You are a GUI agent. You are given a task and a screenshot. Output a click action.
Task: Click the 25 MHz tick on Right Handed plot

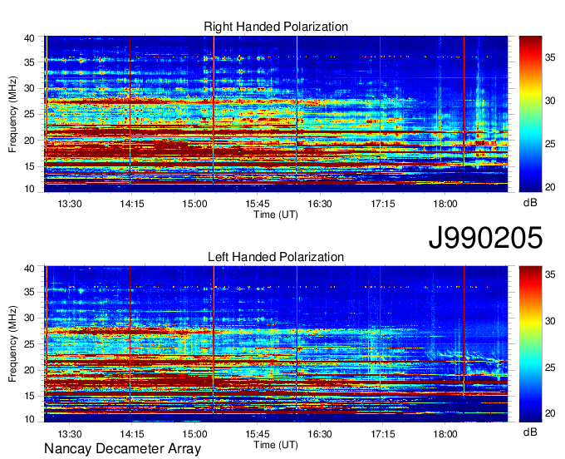pos(30,114)
